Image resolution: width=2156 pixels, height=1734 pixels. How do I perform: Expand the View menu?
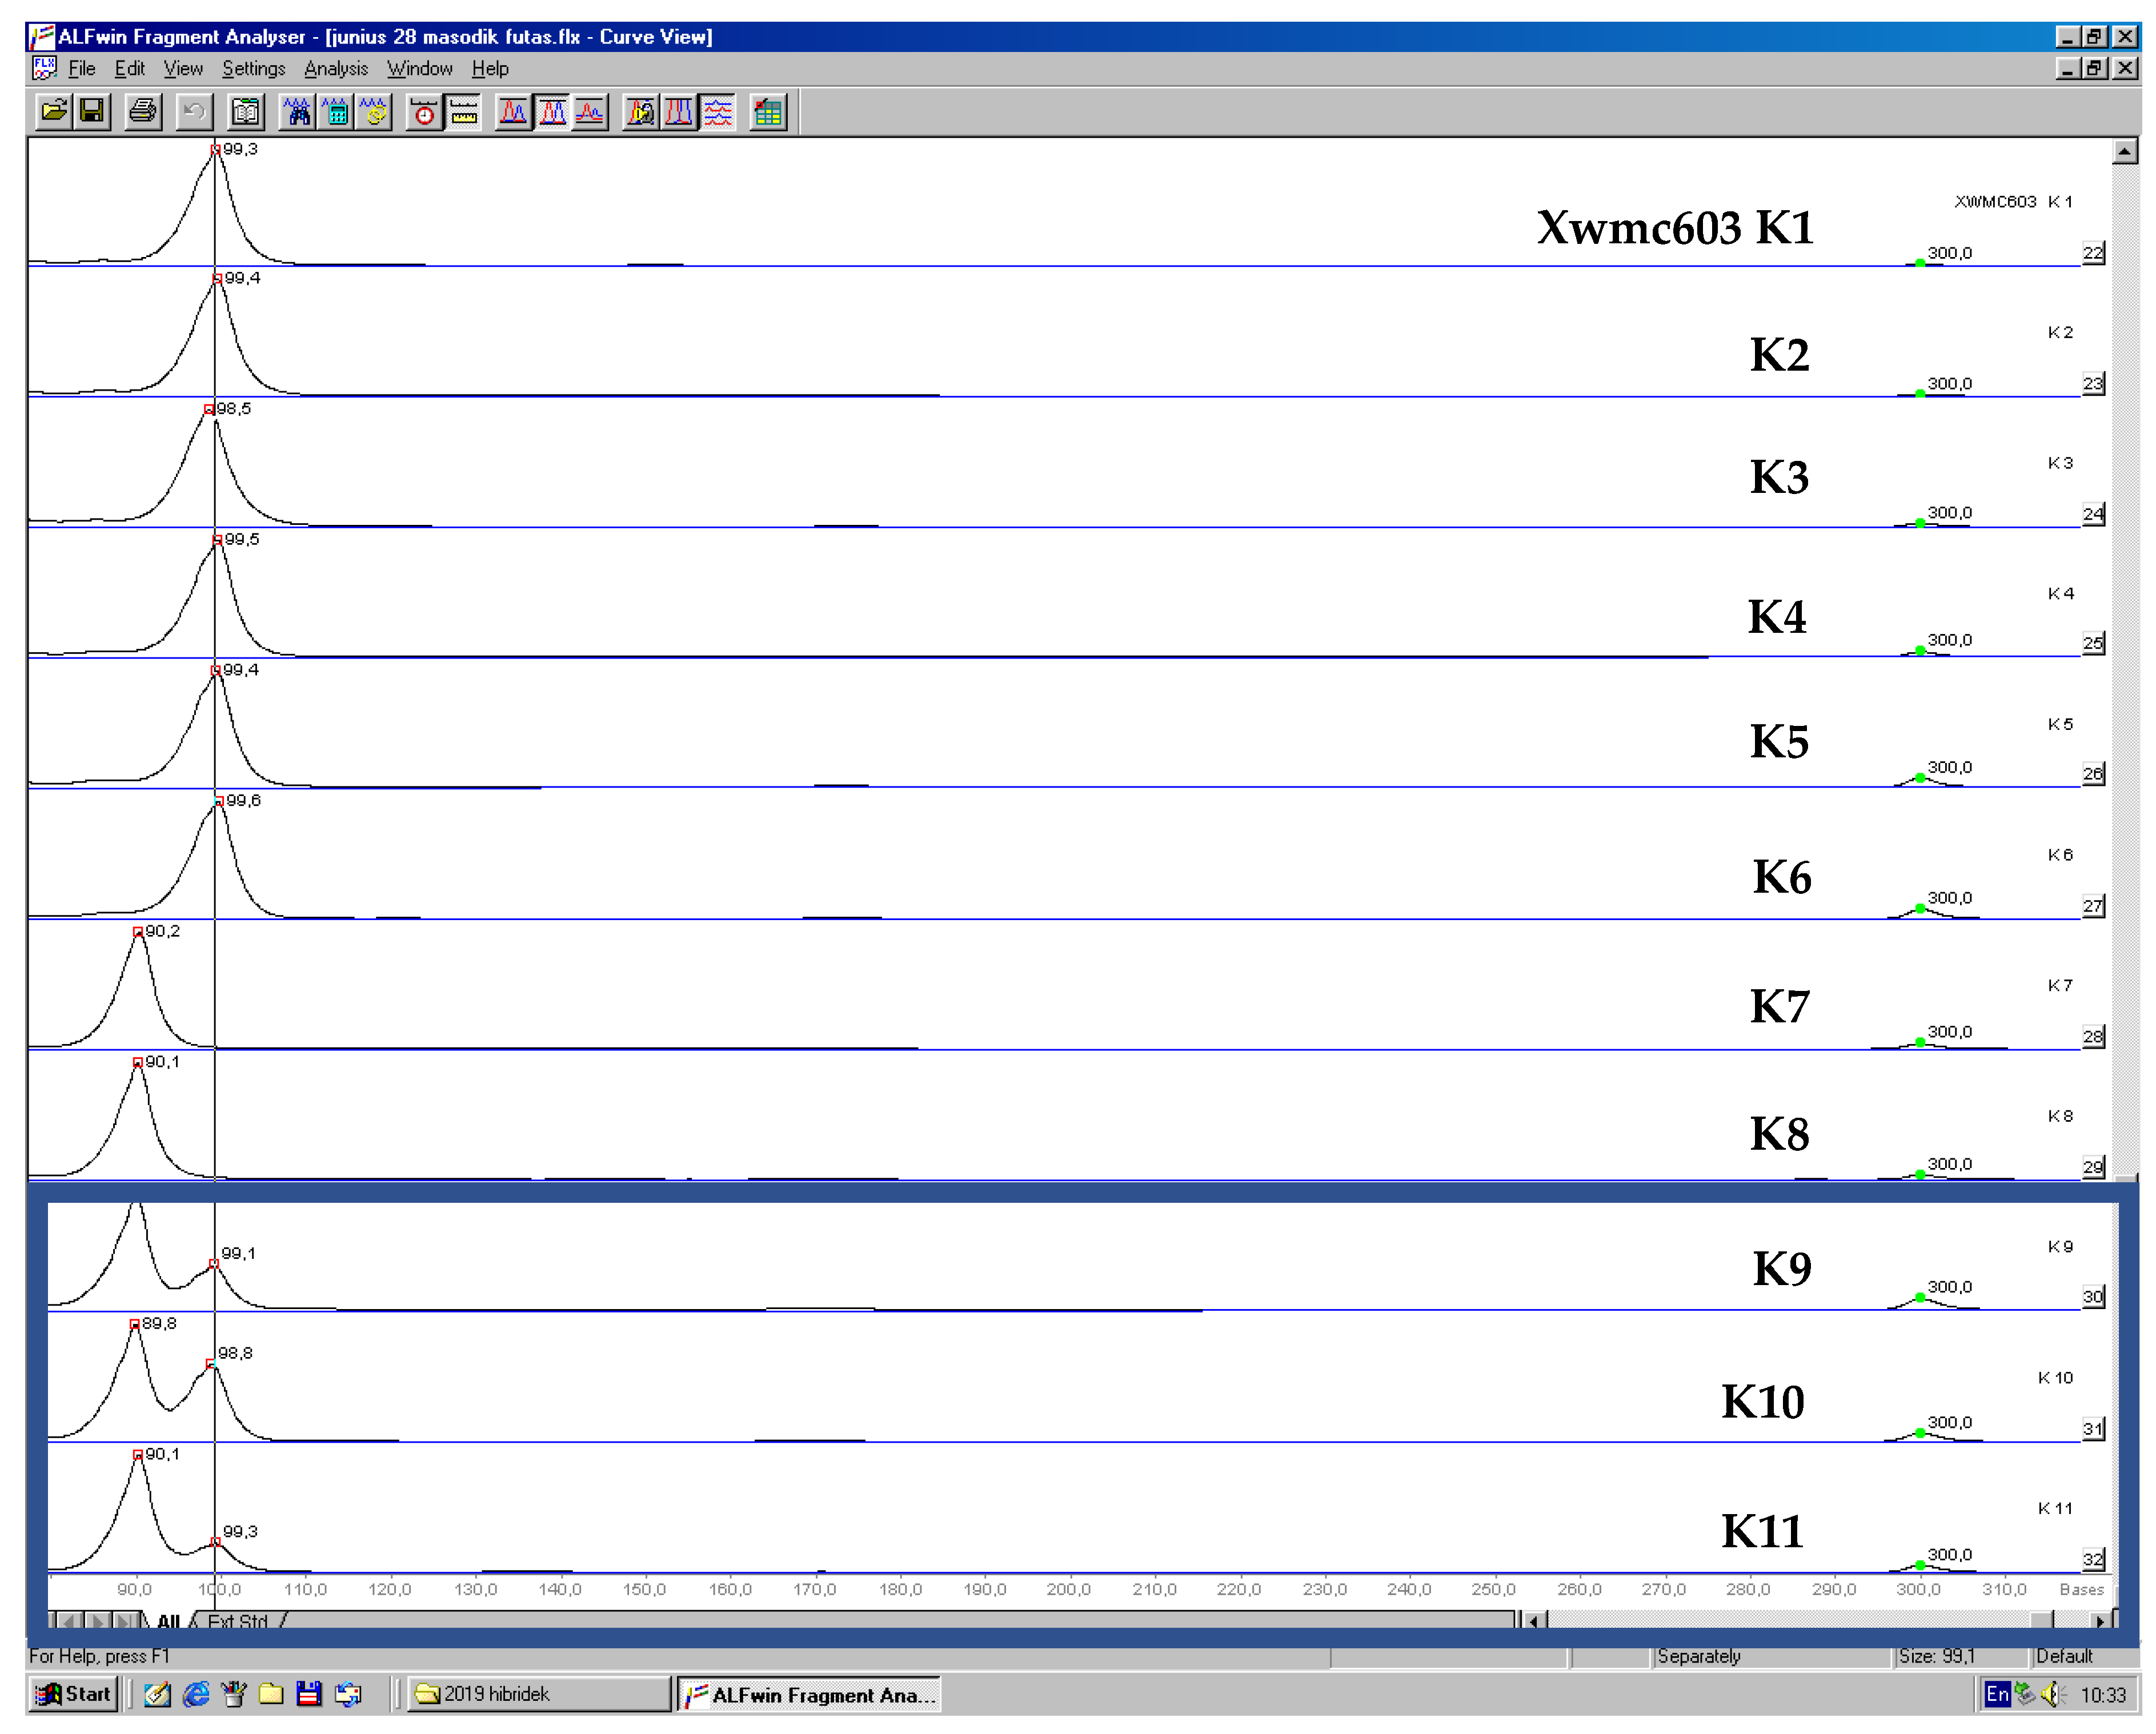point(183,68)
